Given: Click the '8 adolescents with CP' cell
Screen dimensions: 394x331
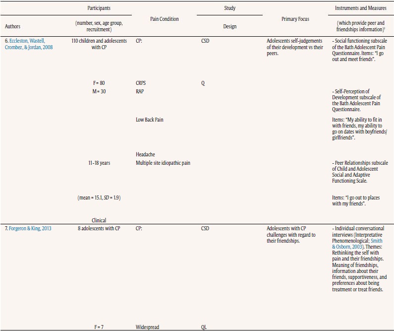Looking at the screenshot, I should click(x=100, y=228).
